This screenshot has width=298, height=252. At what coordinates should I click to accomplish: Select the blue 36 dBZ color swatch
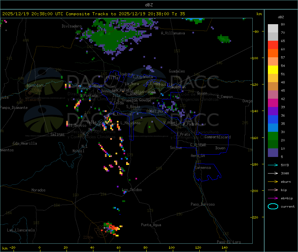(273, 119)
